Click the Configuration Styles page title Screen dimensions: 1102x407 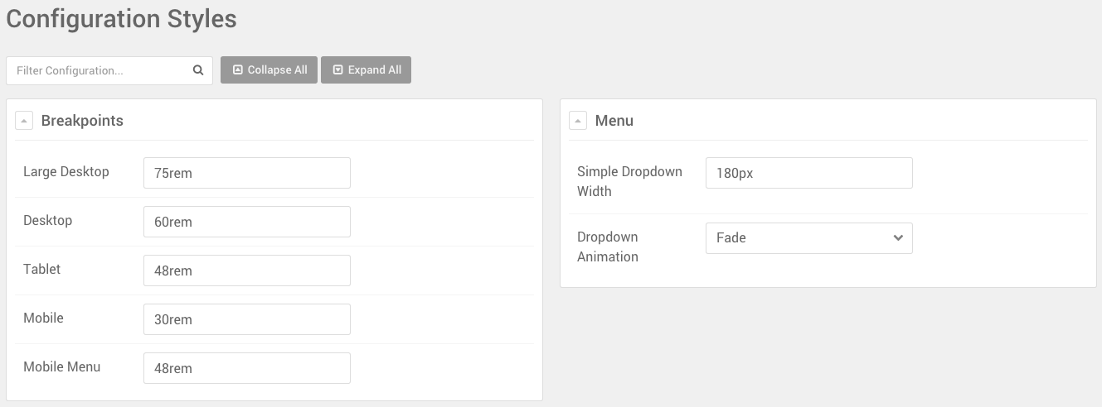[x=121, y=19]
